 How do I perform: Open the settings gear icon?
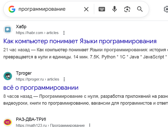pyautogui.click(x=166, y=9)
